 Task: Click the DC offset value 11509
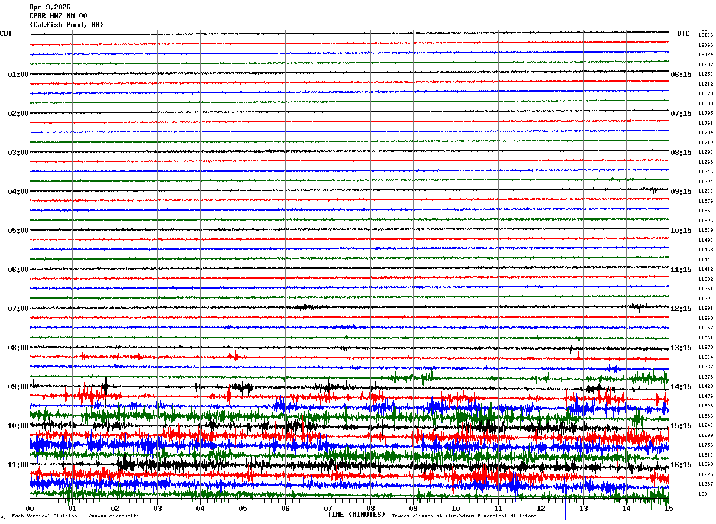(x=705, y=231)
